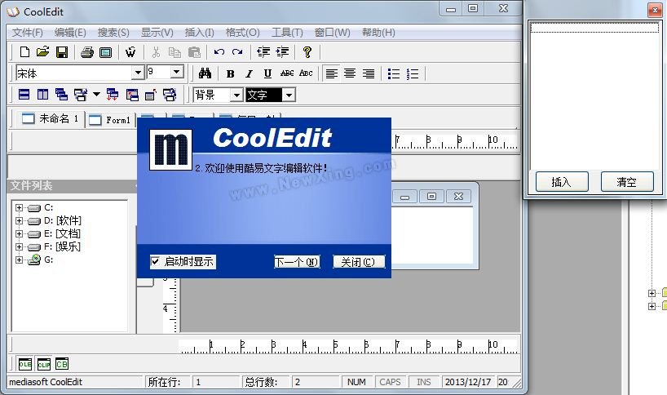The image size is (667, 395).
Task: Apply a numbered list
Action: click(413, 73)
